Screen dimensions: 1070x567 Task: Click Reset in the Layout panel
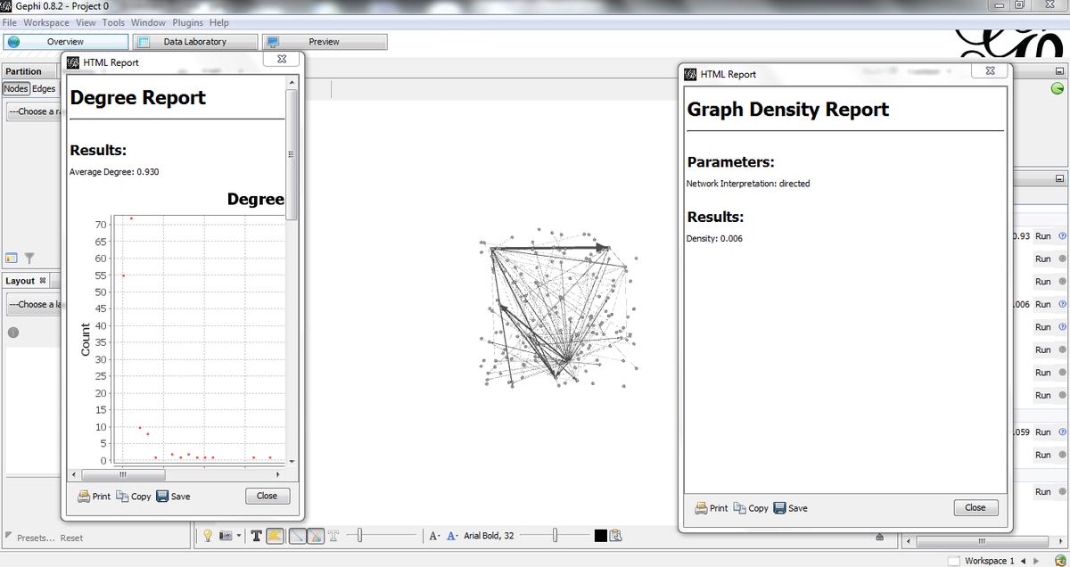coord(71,538)
